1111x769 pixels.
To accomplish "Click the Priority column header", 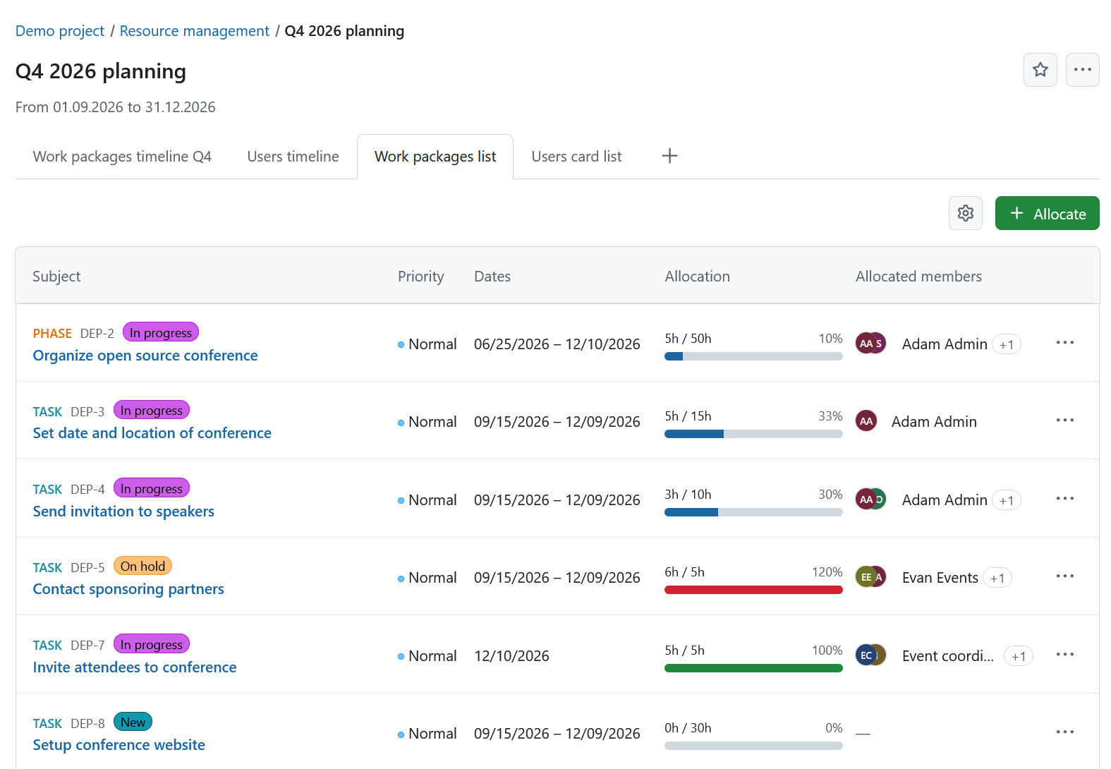I will (421, 277).
